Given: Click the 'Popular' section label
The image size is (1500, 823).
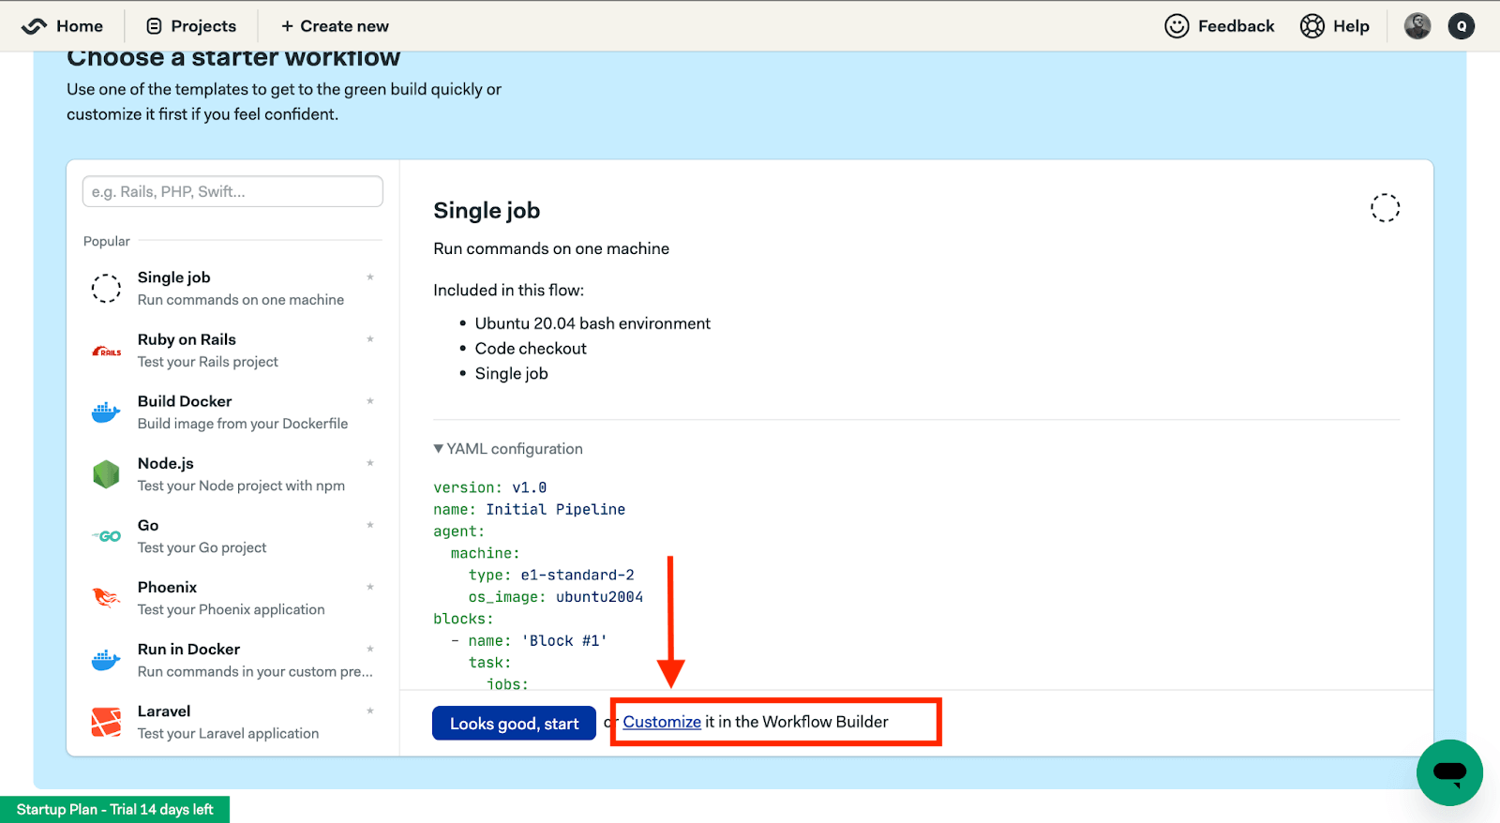Looking at the screenshot, I should pyautogui.click(x=107, y=241).
